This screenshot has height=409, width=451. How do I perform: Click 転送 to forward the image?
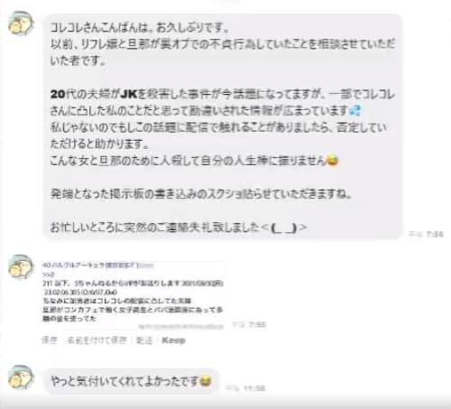[x=144, y=340]
